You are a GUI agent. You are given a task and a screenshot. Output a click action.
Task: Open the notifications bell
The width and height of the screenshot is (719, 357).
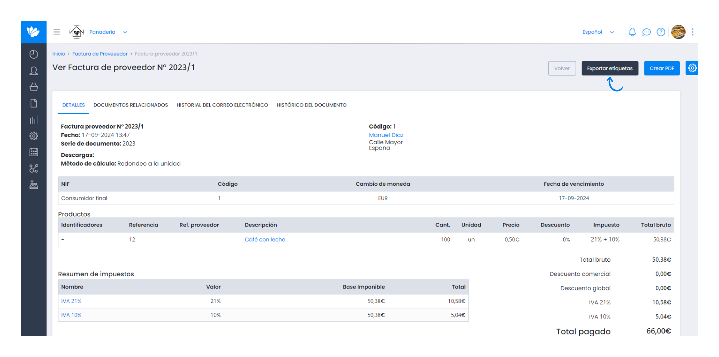point(632,32)
